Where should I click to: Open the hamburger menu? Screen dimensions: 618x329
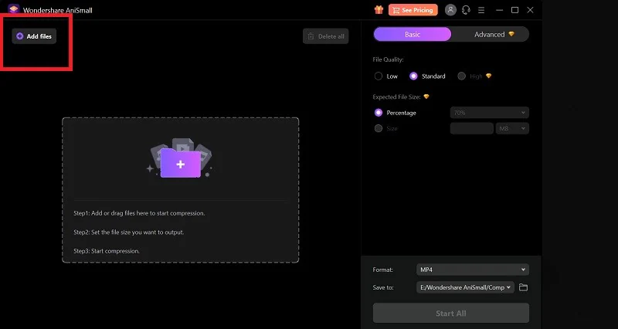tap(481, 10)
